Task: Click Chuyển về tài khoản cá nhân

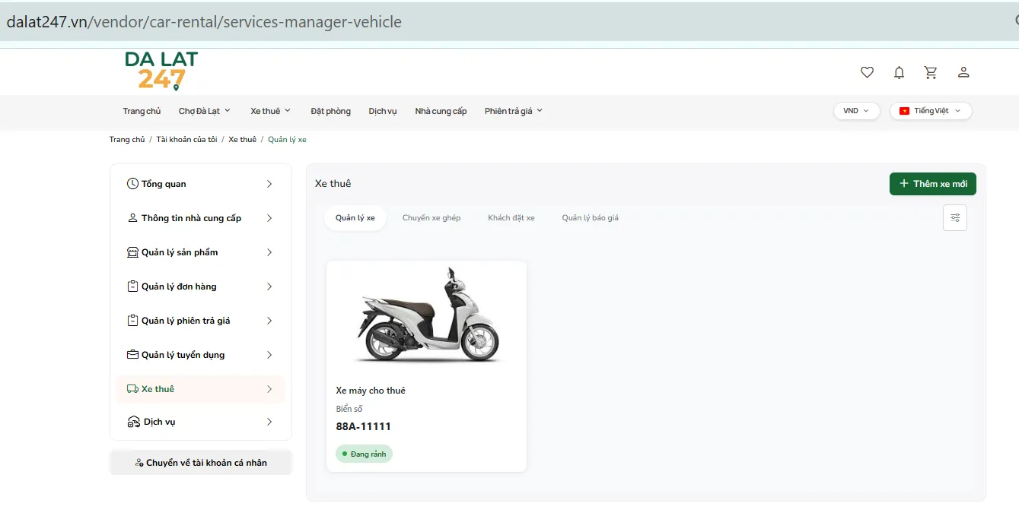Action: [x=201, y=462]
